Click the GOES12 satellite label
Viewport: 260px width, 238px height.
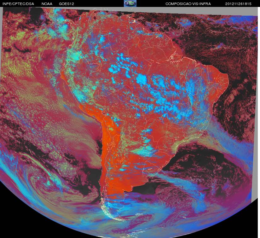pyautogui.click(x=66, y=4)
